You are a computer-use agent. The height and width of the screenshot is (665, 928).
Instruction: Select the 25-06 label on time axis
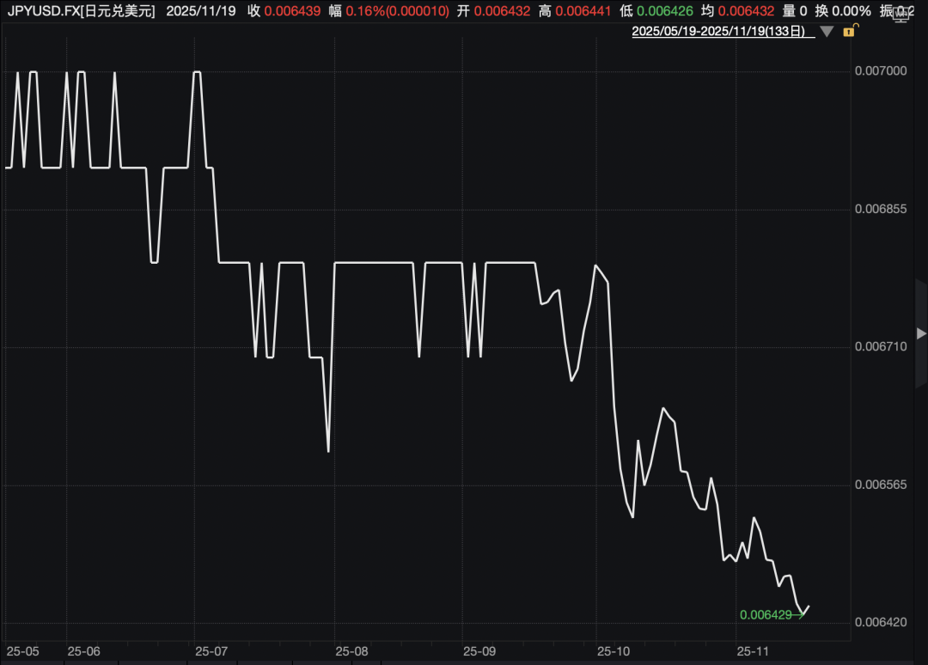click(x=83, y=651)
